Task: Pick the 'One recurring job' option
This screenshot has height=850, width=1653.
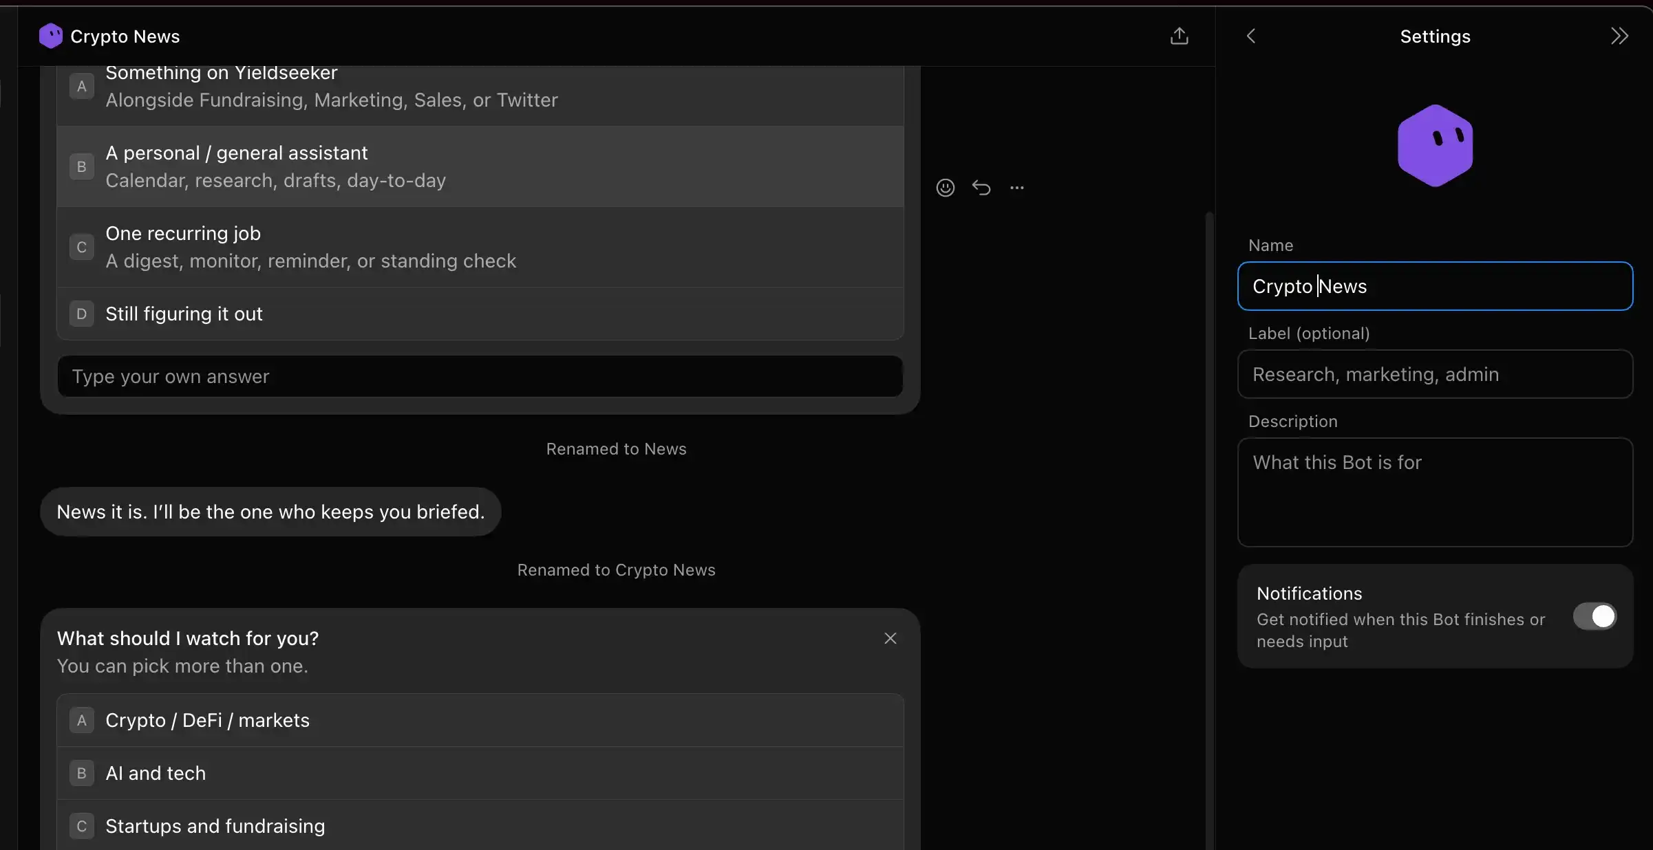Action: (480, 247)
